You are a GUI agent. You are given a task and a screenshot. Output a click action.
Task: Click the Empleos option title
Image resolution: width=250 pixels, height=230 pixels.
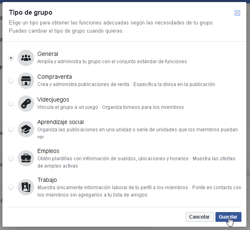[48, 151]
